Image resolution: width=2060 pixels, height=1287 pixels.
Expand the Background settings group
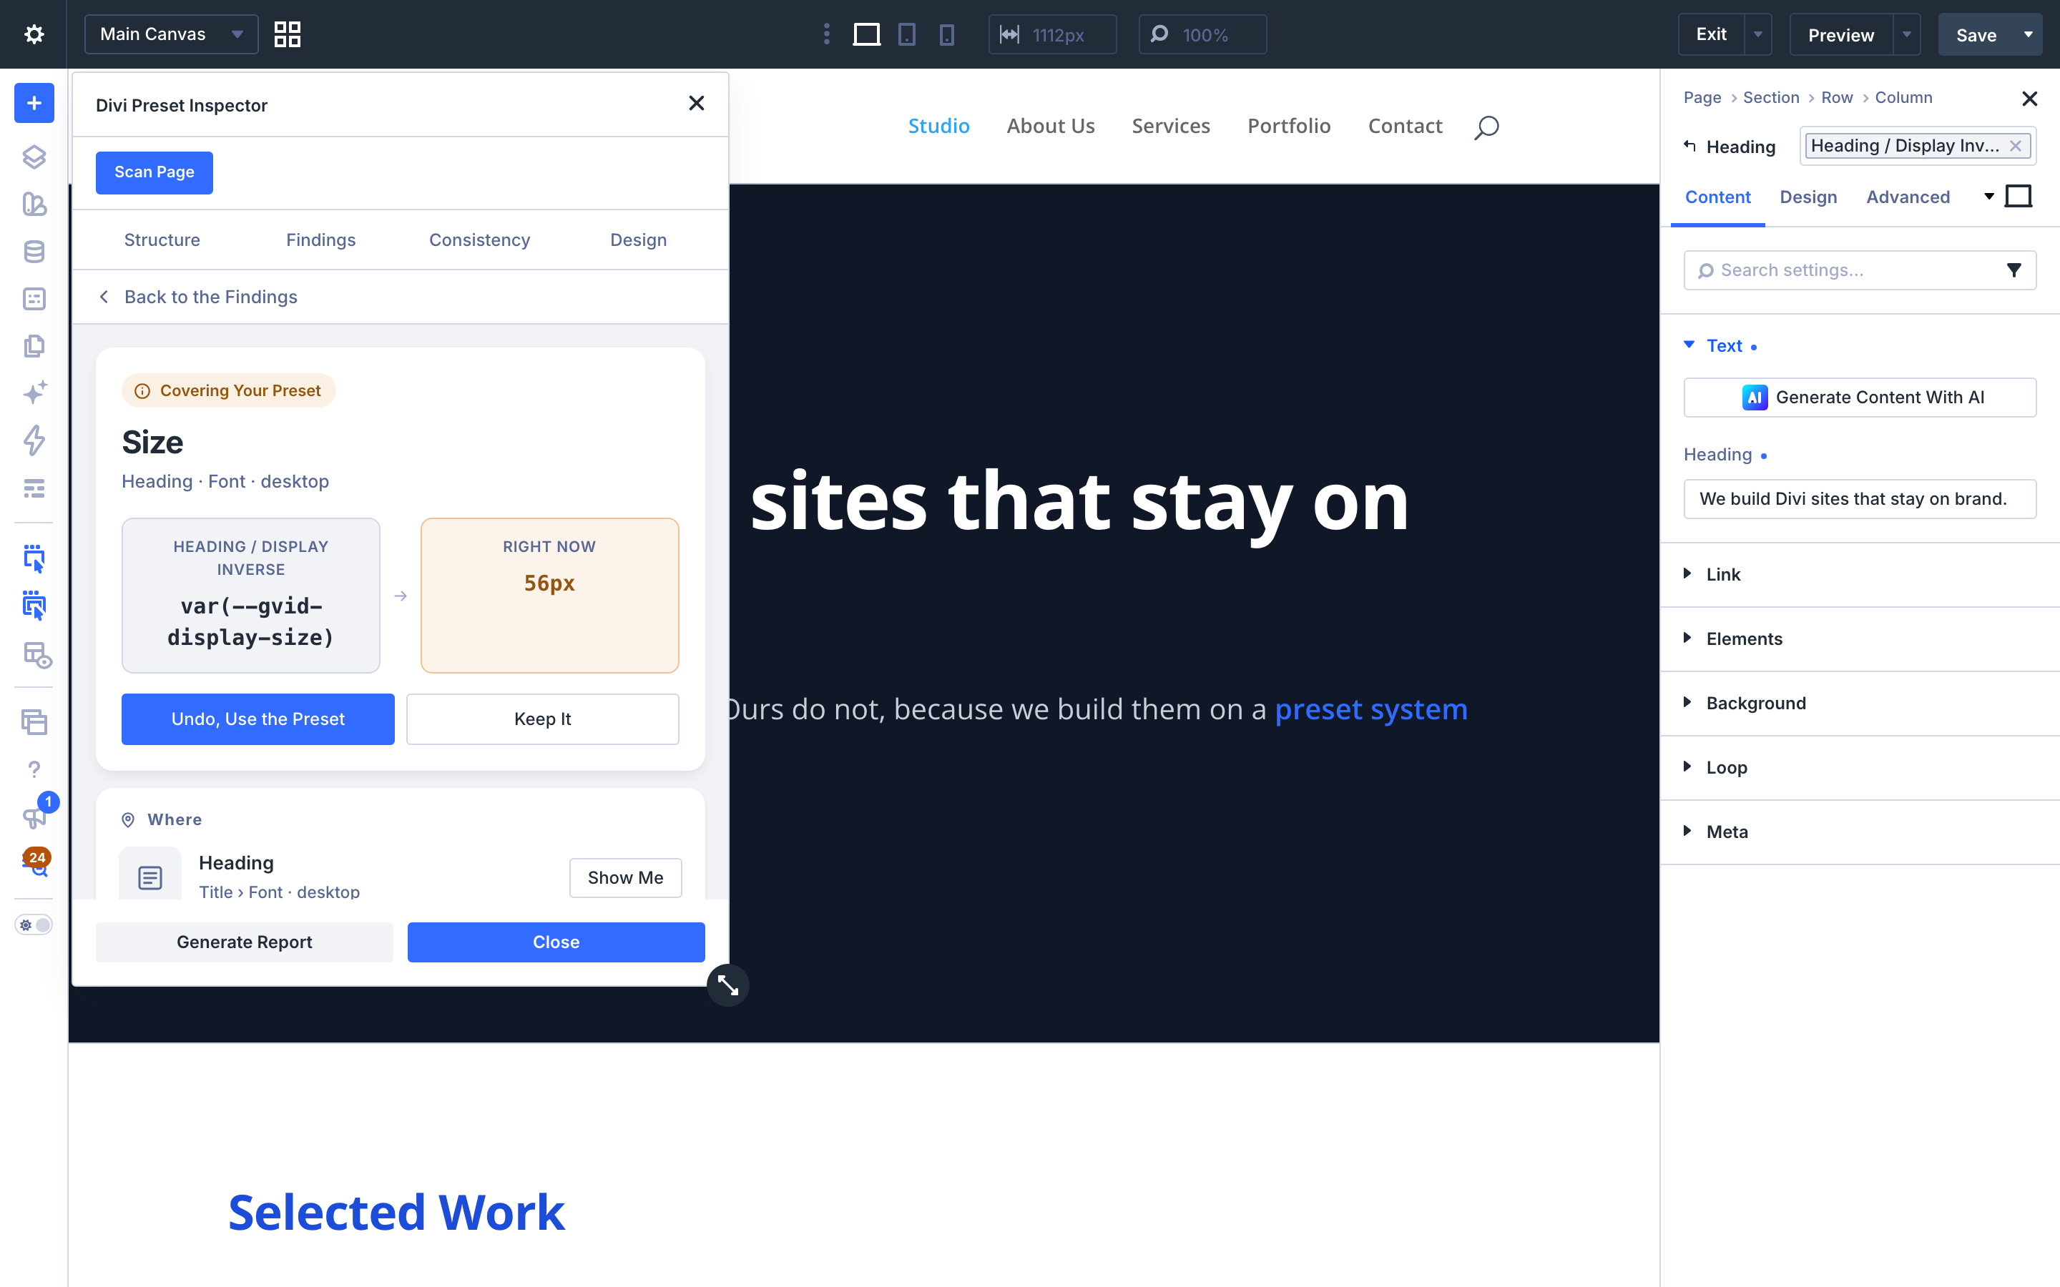[x=1860, y=703]
